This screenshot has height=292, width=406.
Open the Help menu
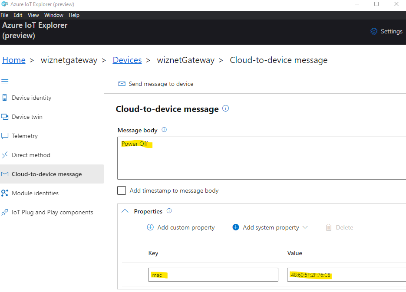[74, 15]
